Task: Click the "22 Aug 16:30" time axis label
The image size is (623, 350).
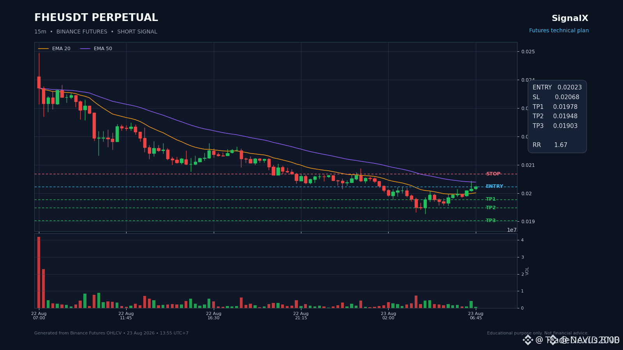Action: (x=213, y=316)
